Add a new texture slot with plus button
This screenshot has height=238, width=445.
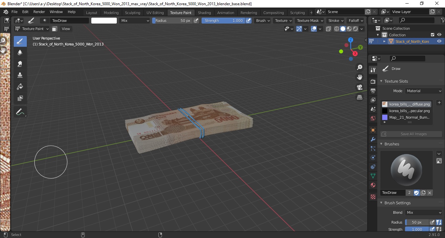pos(439,103)
